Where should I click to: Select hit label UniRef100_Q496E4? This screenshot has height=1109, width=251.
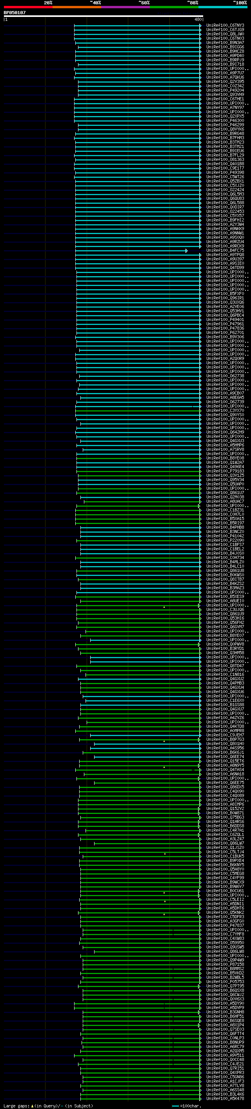pyautogui.click(x=225, y=467)
